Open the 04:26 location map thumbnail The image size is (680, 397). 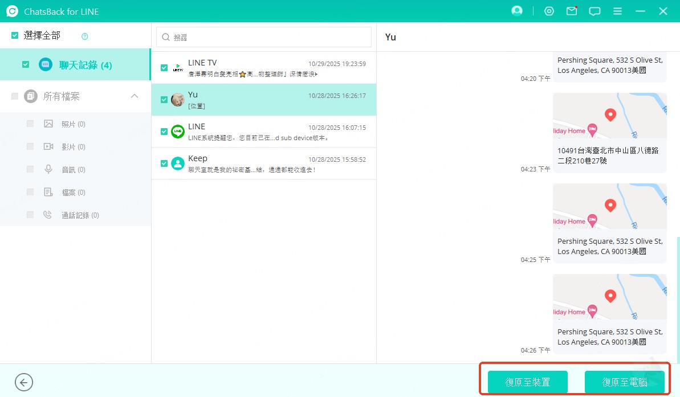[610, 297]
